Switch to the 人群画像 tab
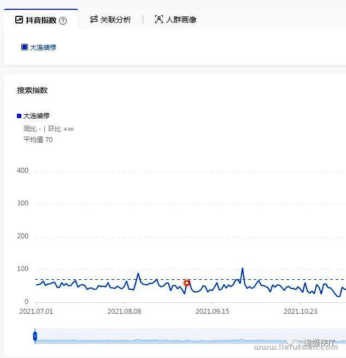The height and width of the screenshot is (358, 346). point(175,20)
